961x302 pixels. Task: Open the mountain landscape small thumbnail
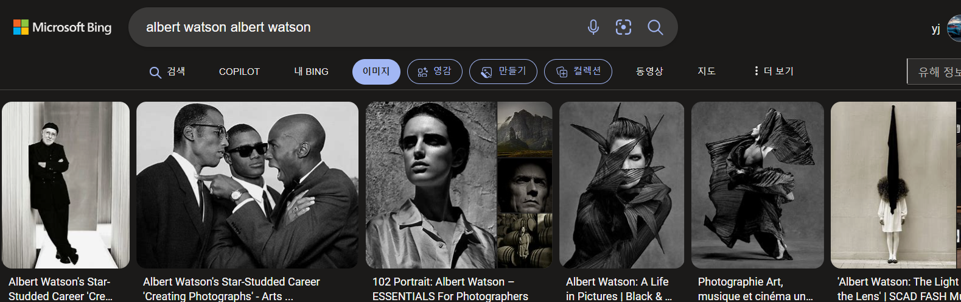pos(525,129)
